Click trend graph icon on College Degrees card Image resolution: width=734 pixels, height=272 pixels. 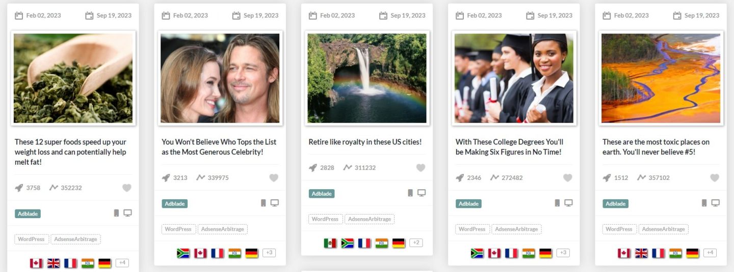tap(494, 177)
